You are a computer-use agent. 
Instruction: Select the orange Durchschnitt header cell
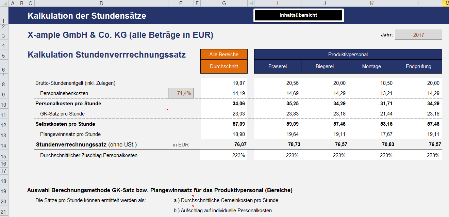coord(224,66)
